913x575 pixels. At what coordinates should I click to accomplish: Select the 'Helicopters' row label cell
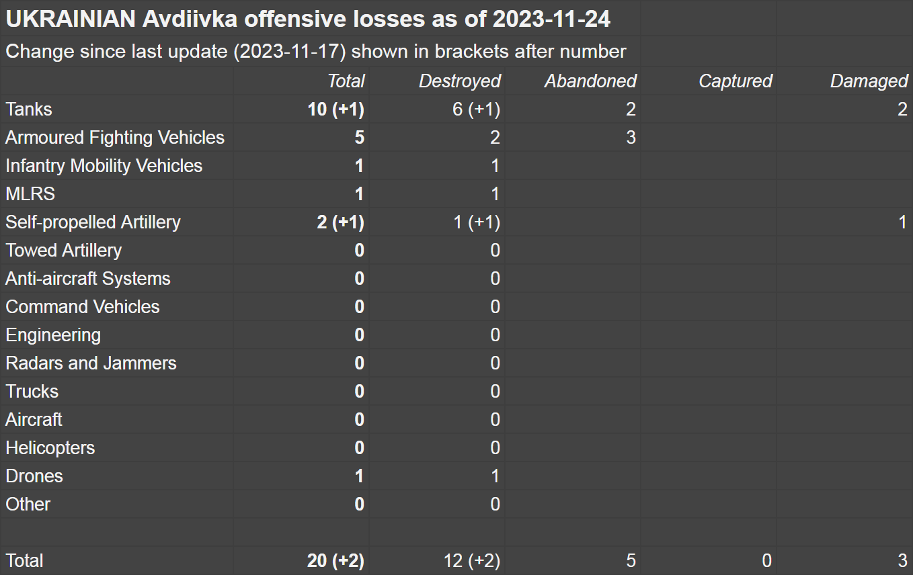pyautogui.click(x=50, y=448)
